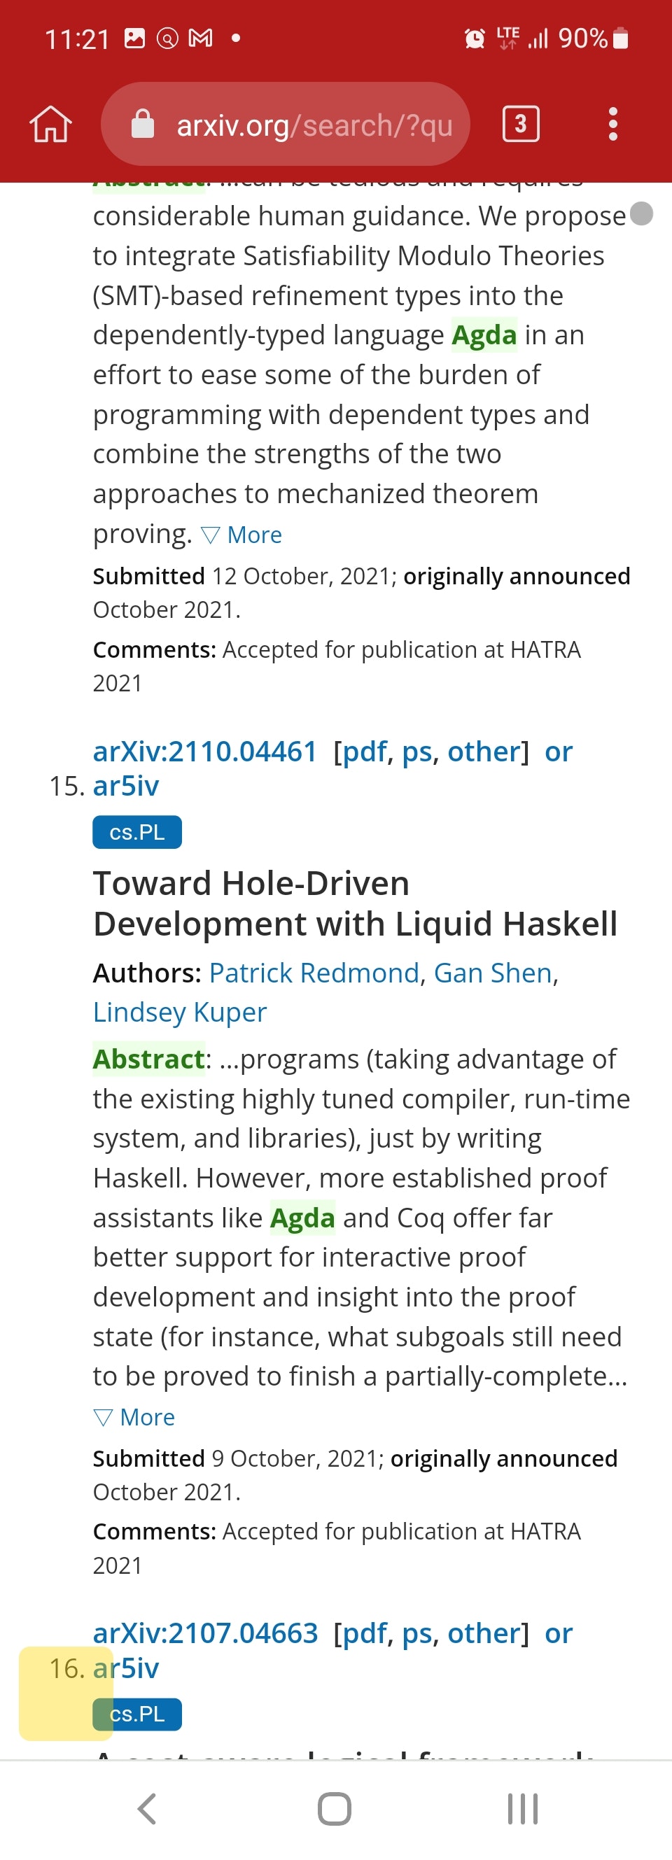Open pdf link for arXiv:2110.04461
Screen dimensions: 672x1860
pos(365,752)
